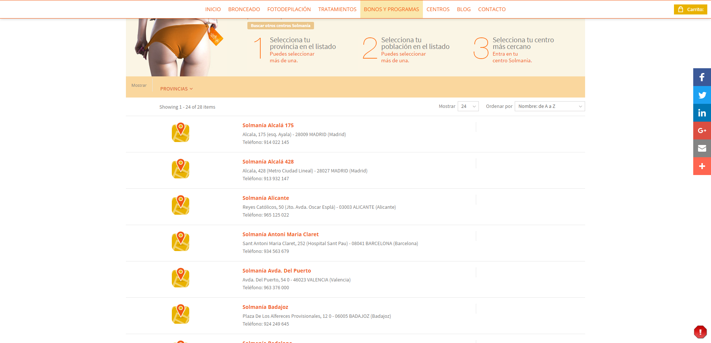Open CENTROS menu item
Image resolution: width=711 pixels, height=343 pixels.
point(438,9)
